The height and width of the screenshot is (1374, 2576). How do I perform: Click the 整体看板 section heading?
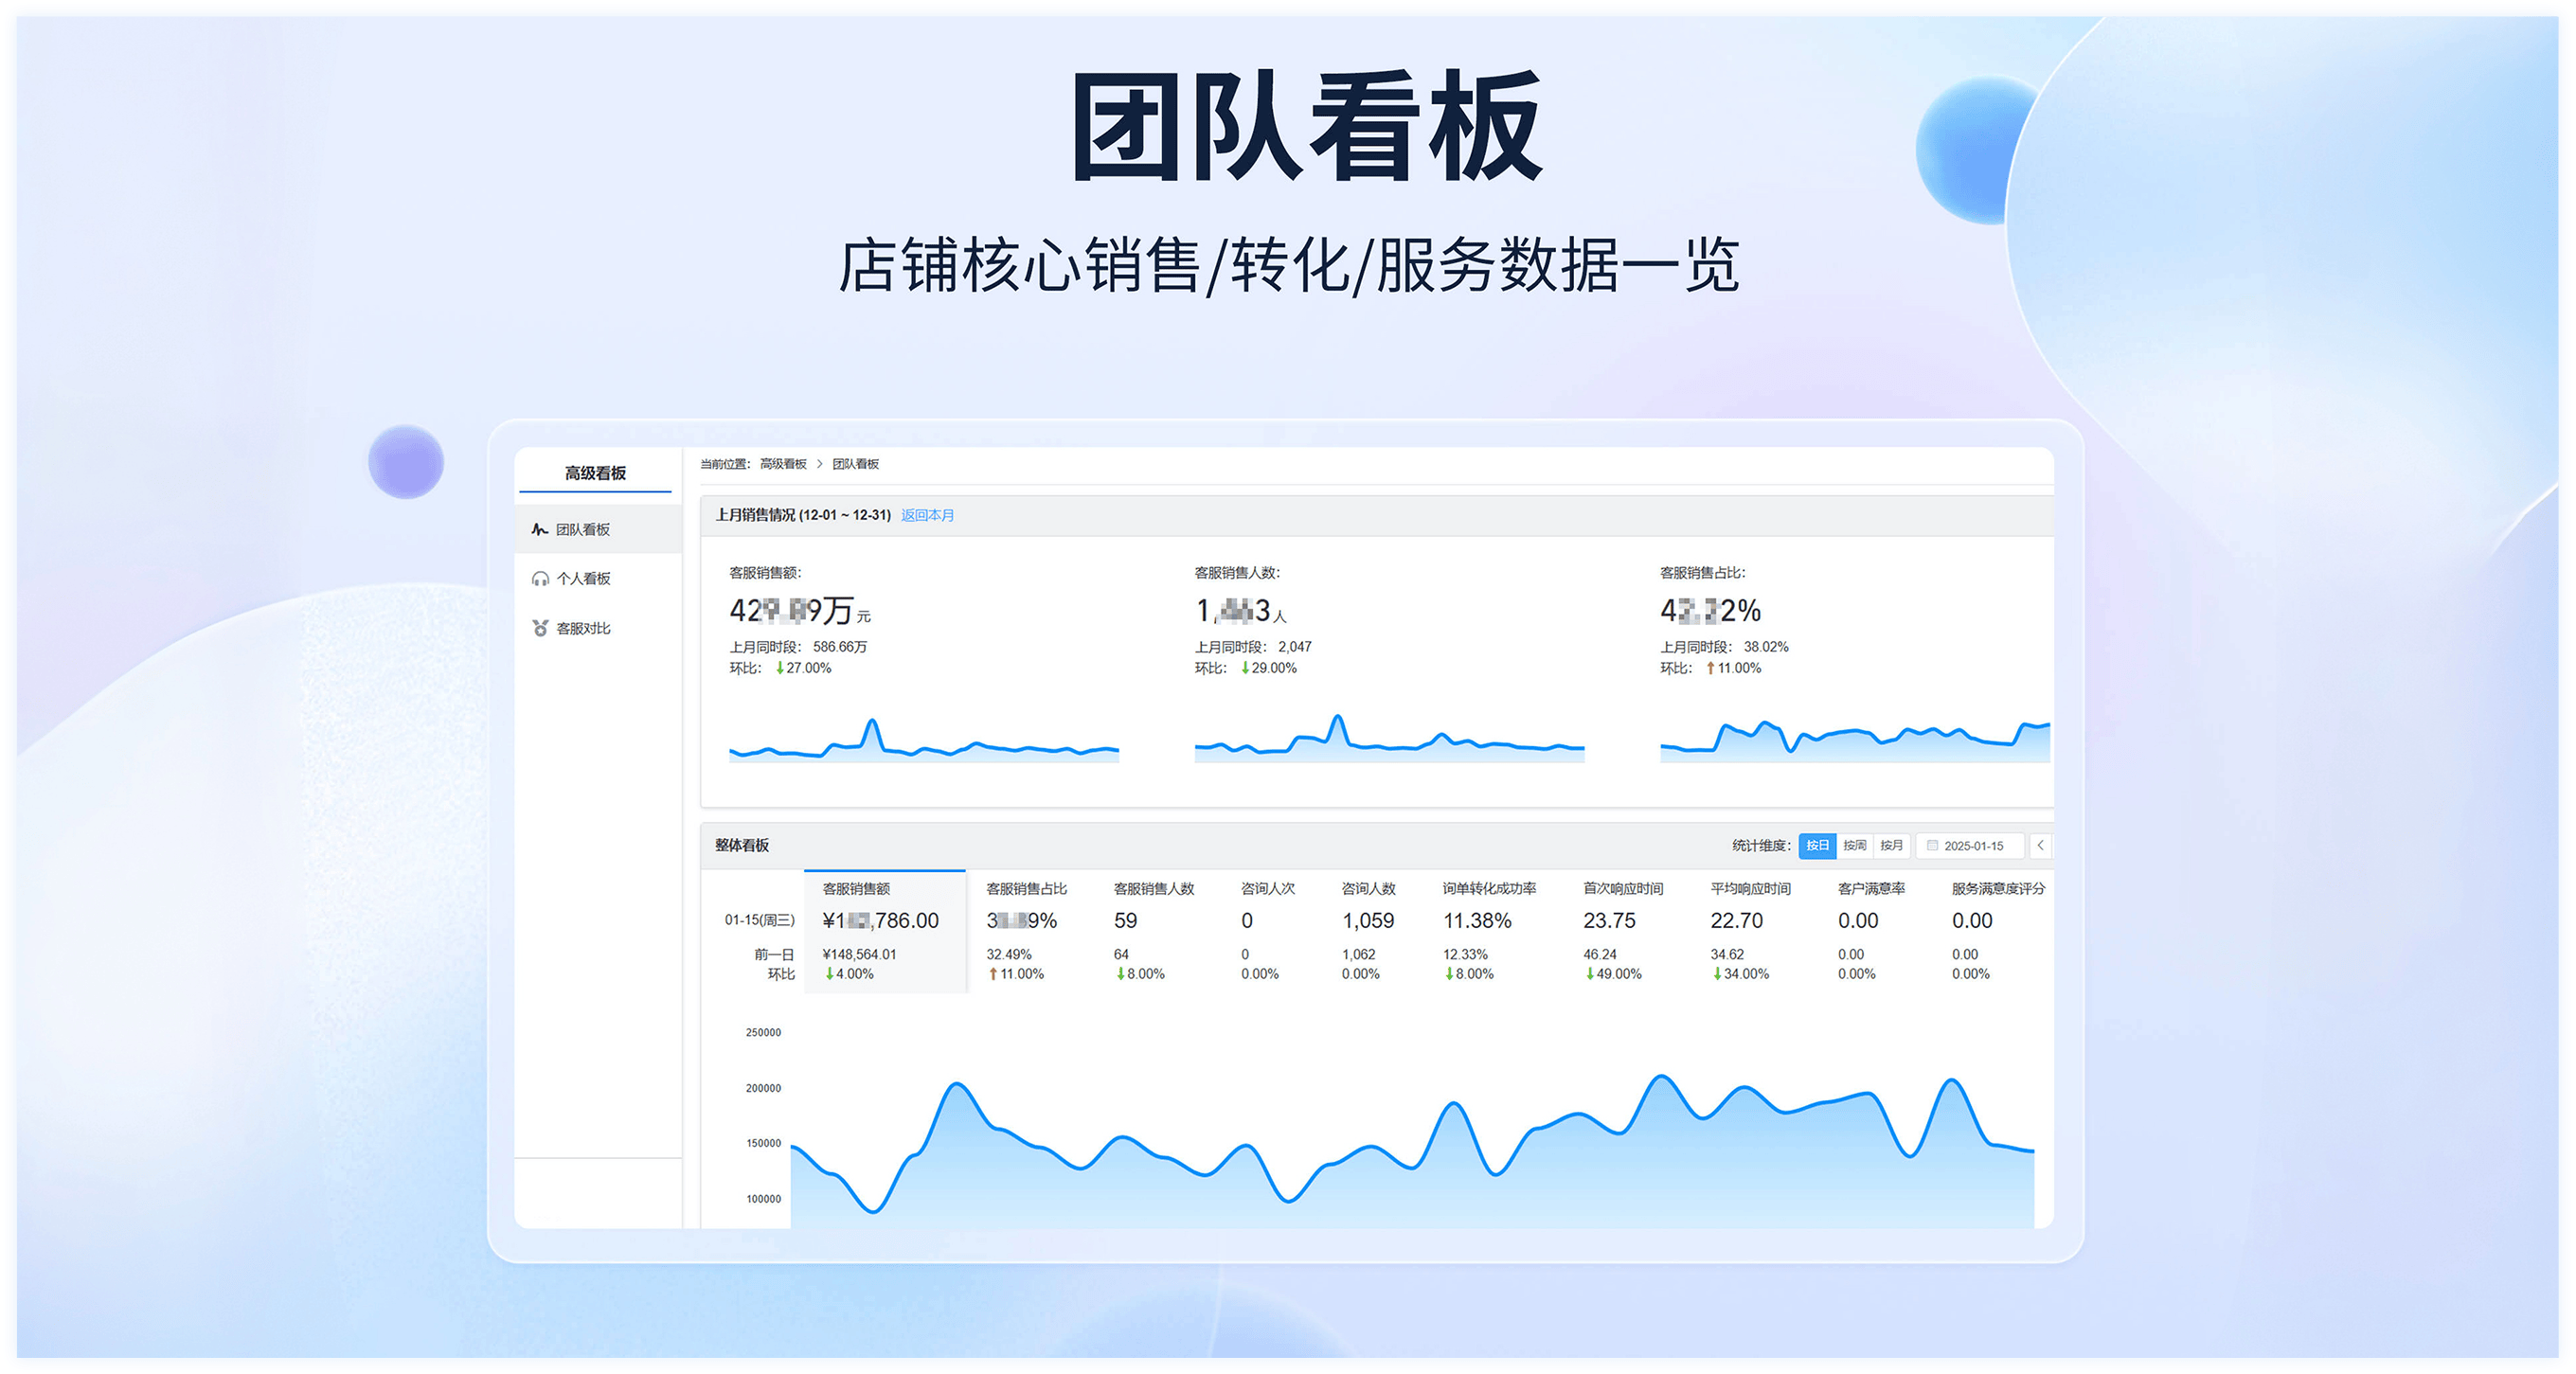point(742,845)
